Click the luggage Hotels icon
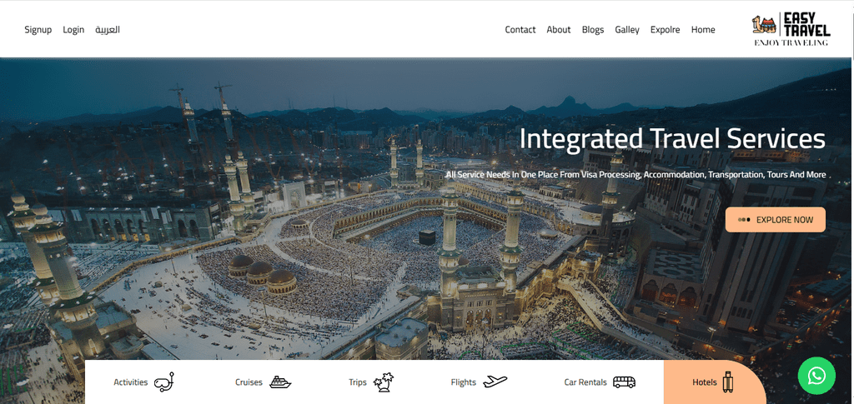This screenshot has width=854, height=404. 727,382
